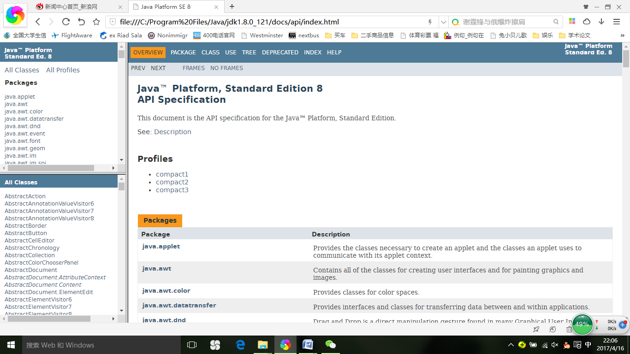Bookmark page with the star icon
Viewport: 630px width, 354px height.
point(96,22)
